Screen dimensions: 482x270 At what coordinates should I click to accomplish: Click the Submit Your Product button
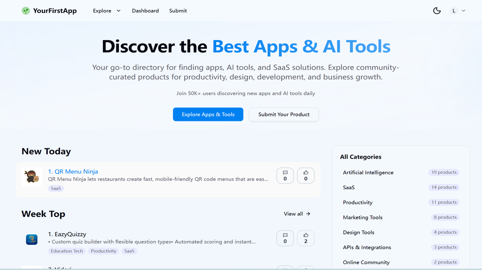(x=284, y=114)
